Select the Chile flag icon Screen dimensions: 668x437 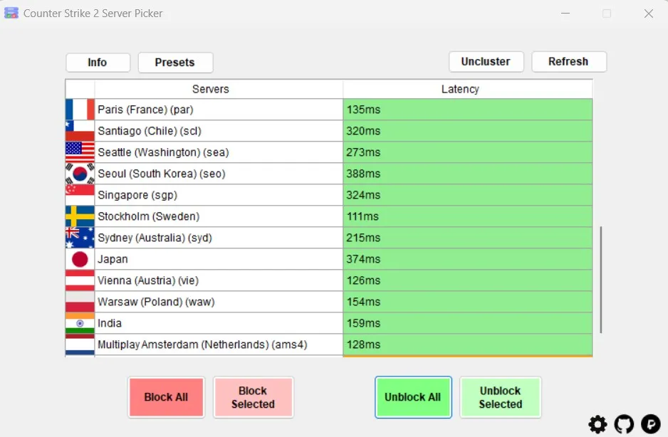[x=80, y=131]
